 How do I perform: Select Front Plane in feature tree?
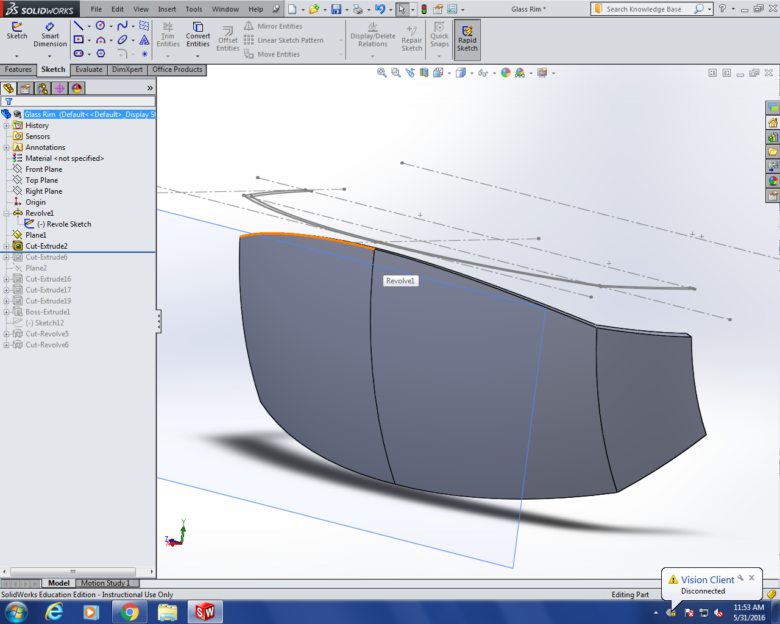point(43,169)
